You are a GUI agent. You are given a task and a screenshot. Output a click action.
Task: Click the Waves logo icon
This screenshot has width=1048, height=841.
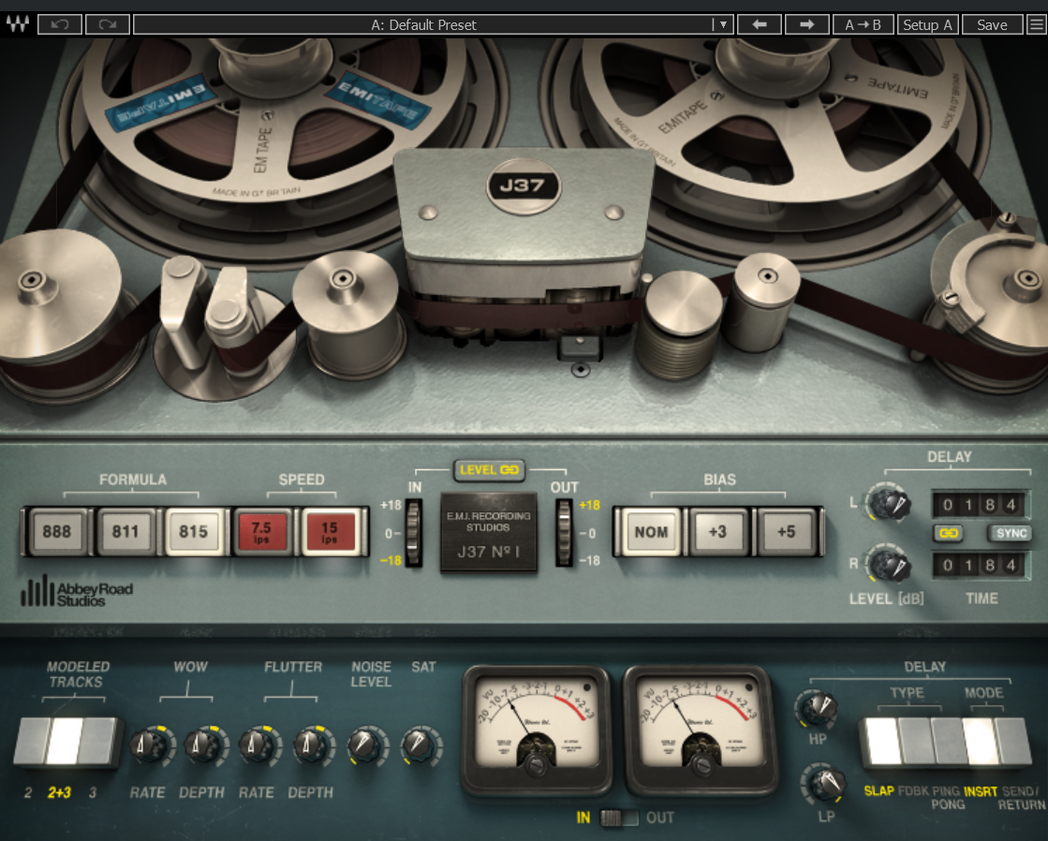18,24
